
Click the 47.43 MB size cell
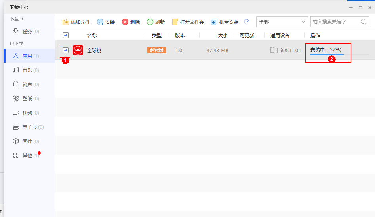[x=217, y=50]
